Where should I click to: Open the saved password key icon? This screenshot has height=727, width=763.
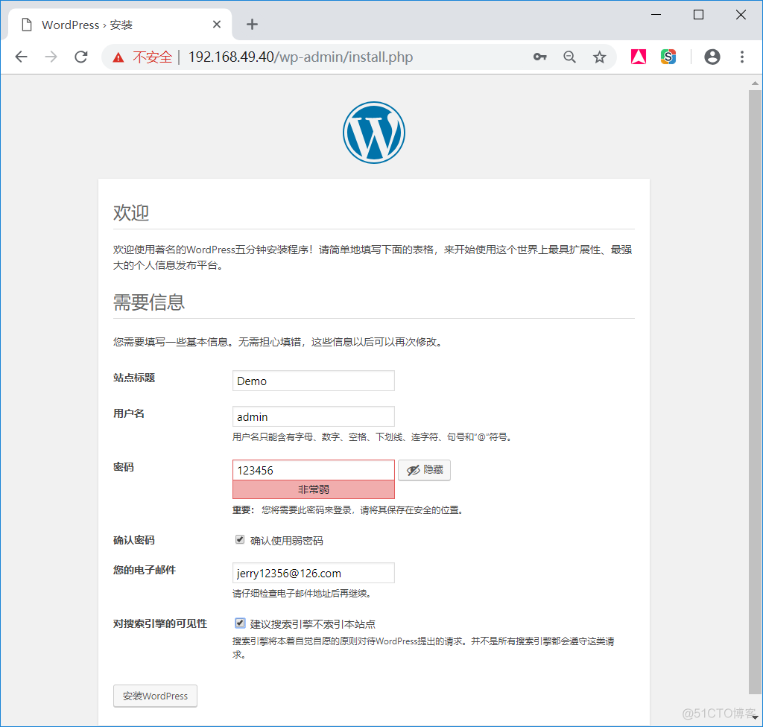539,57
